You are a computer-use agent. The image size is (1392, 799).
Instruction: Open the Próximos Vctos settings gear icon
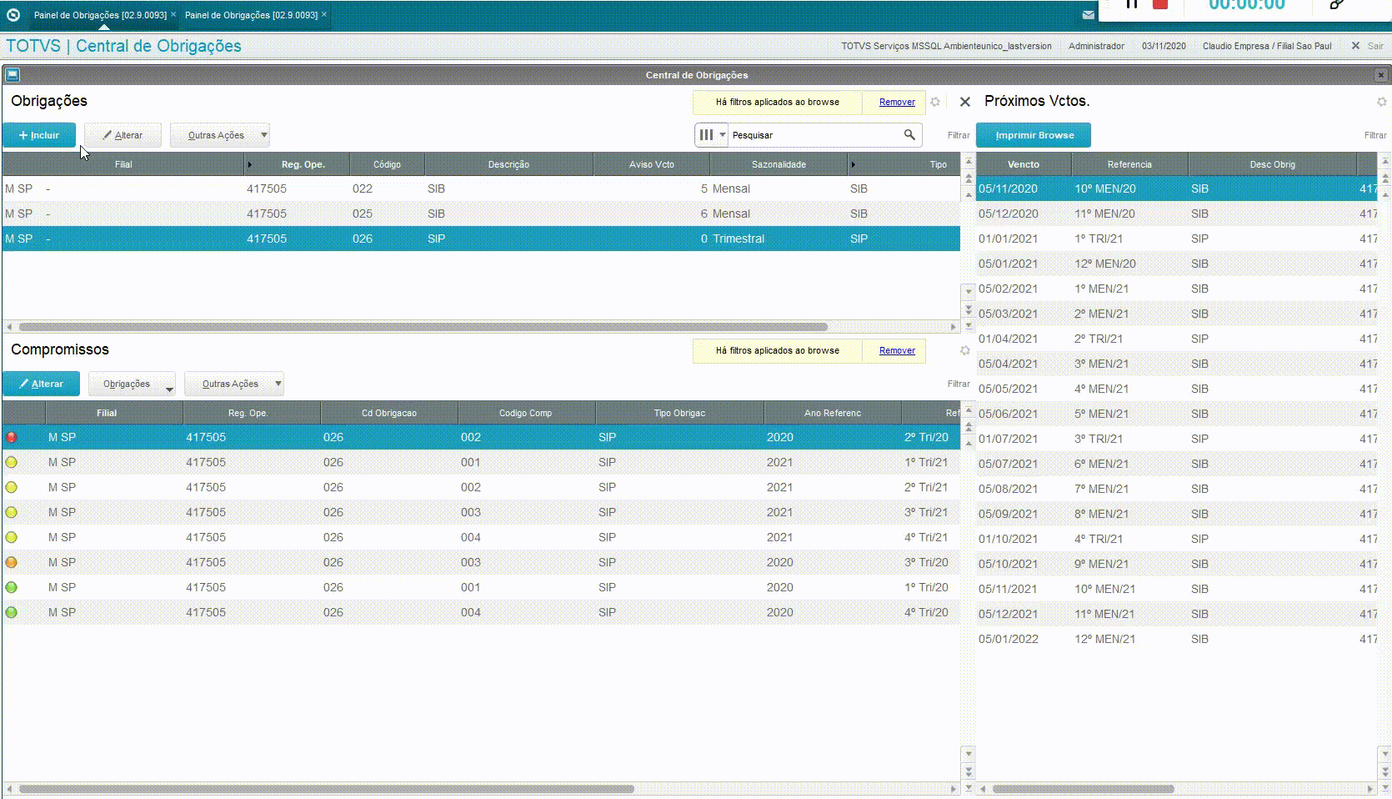(x=1382, y=102)
